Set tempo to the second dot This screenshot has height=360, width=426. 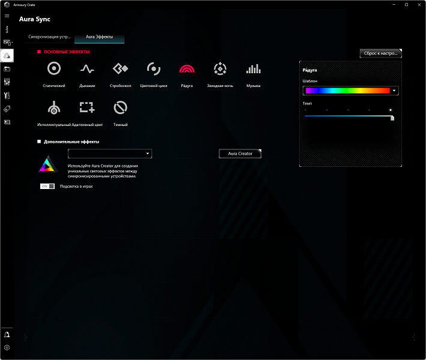pos(327,110)
